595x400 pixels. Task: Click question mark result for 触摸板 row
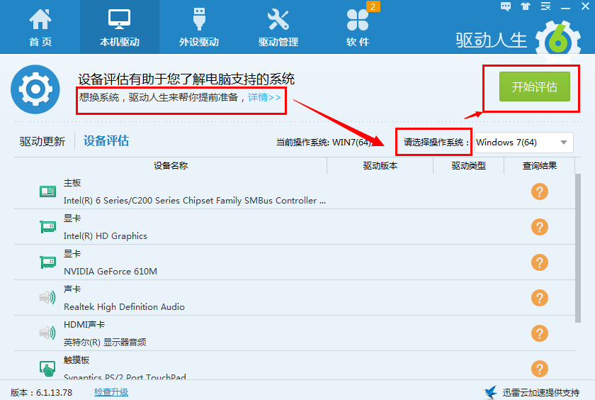coord(540,369)
